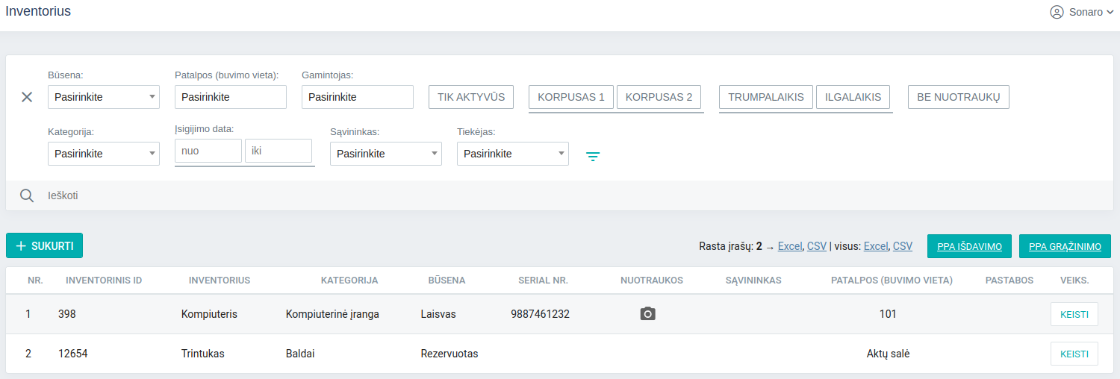Export found records via first Excel link

coord(790,246)
